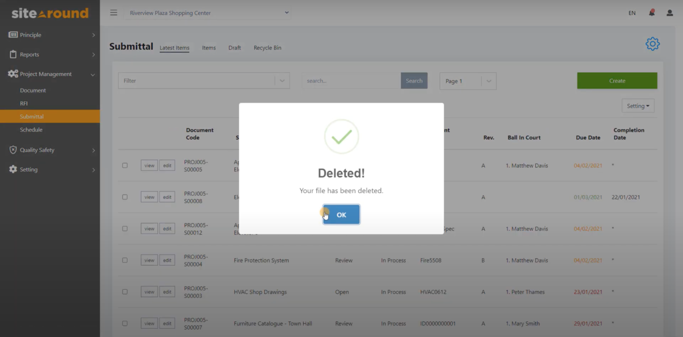Check the PROJ005-S00005 row checkbox
Image resolution: width=683 pixels, height=337 pixels.
click(x=125, y=166)
